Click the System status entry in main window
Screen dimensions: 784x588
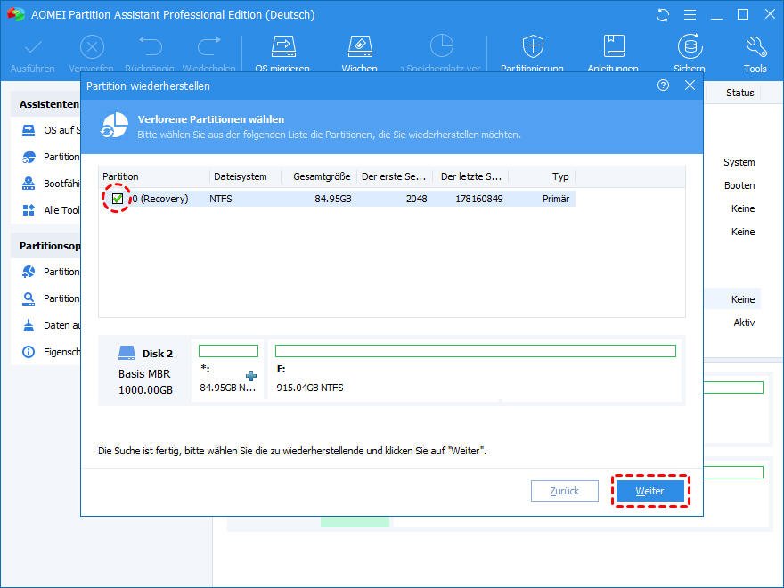coord(739,162)
